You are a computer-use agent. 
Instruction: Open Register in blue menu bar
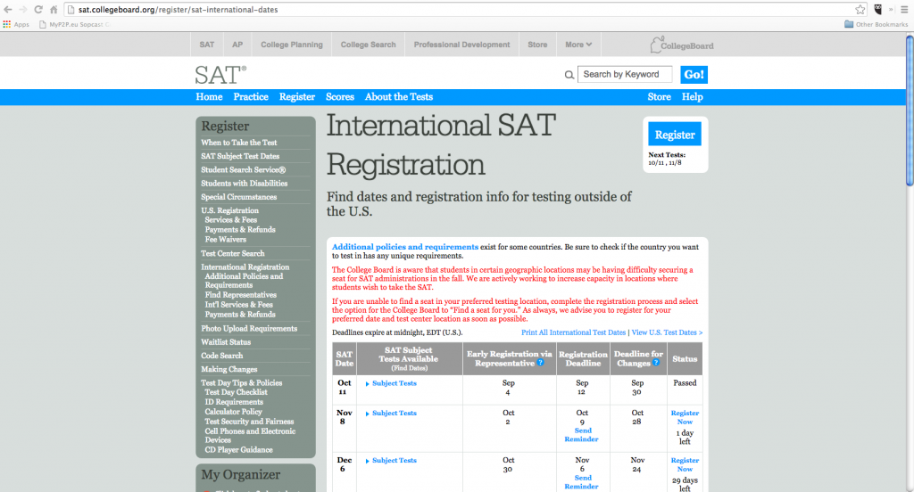pos(296,96)
